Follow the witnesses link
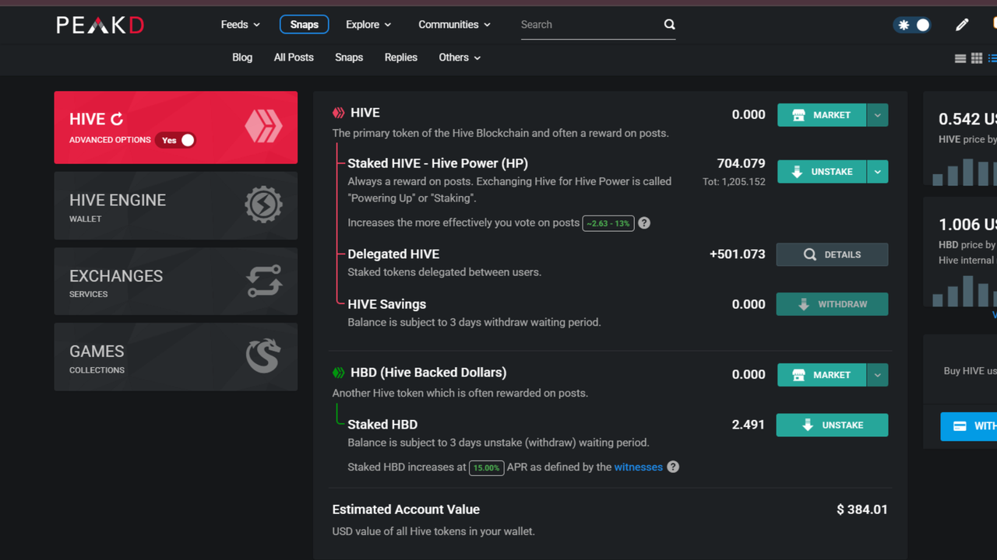The image size is (997, 560). click(x=639, y=467)
